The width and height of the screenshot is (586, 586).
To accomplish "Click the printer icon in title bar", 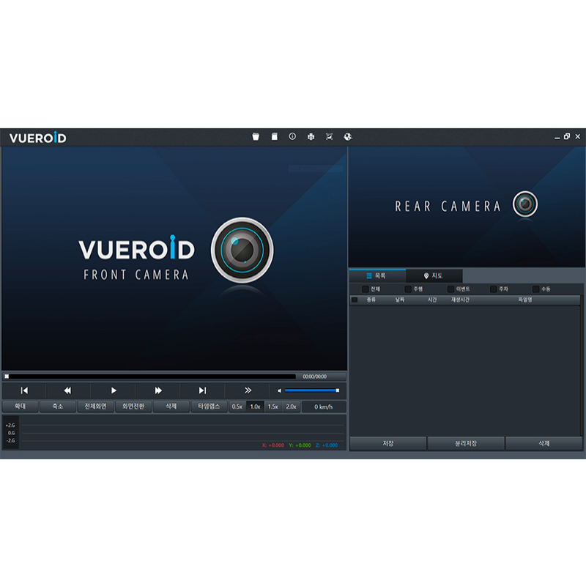I will 311,137.
